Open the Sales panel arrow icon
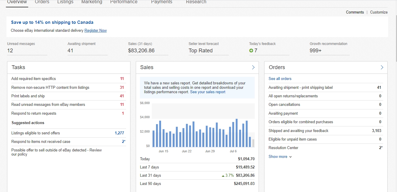 (x=253, y=67)
